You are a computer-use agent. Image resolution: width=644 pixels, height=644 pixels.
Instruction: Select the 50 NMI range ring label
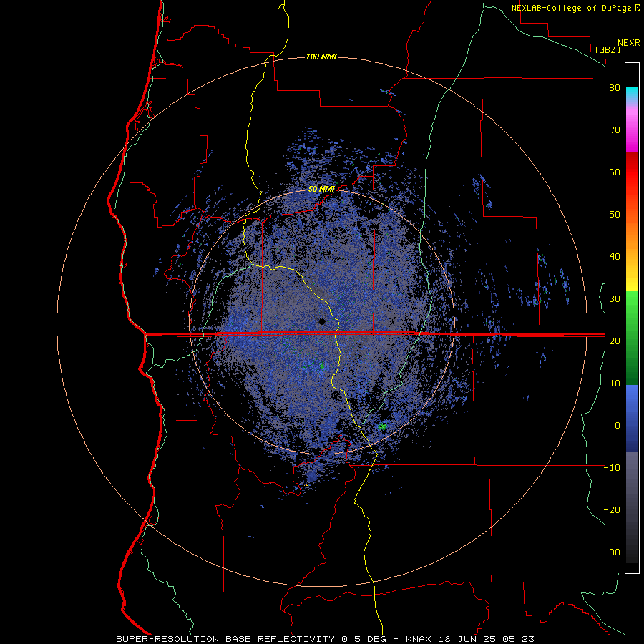point(321,189)
